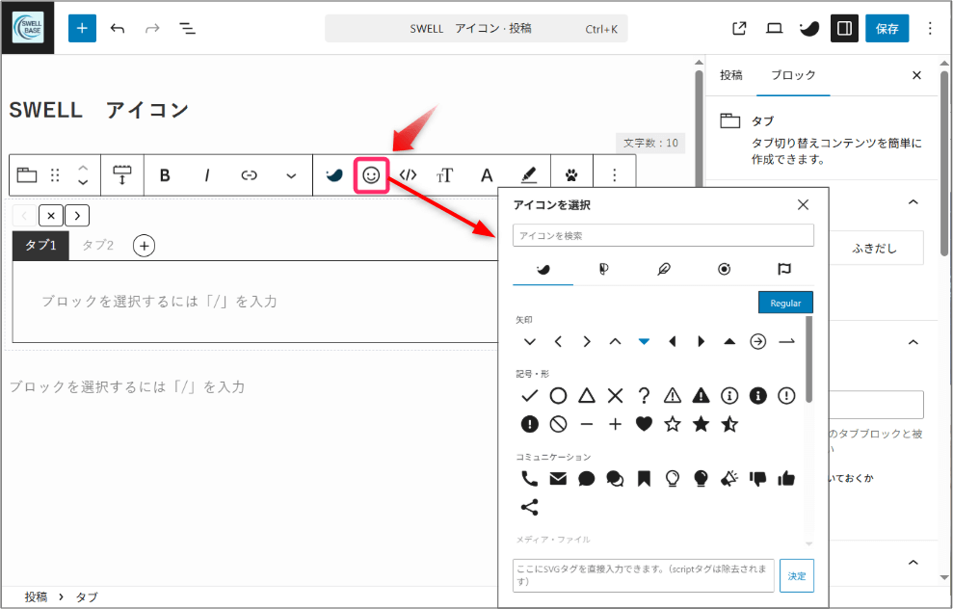Toggle the settings sidebar panel
Viewport: 953px width, 609px height.
(x=844, y=28)
